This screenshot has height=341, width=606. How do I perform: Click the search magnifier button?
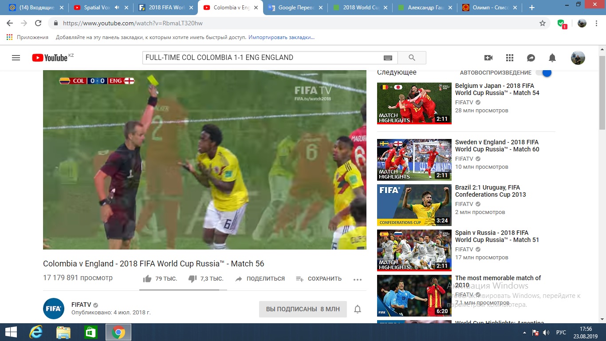click(412, 58)
